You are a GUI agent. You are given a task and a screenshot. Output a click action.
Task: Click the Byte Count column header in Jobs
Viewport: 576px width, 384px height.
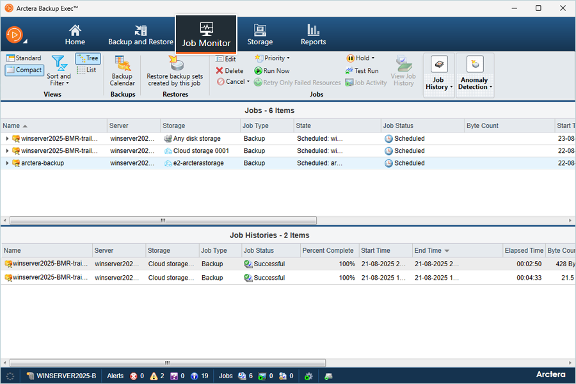(x=509, y=125)
